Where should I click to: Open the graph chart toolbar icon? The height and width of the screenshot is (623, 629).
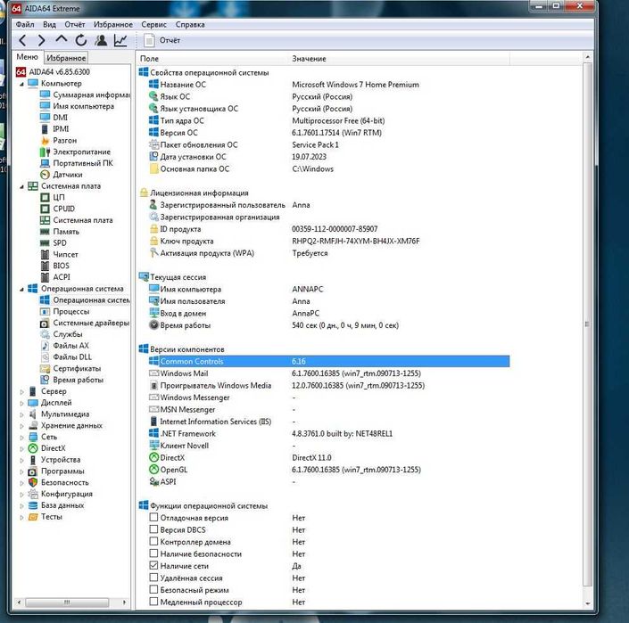tap(120, 40)
